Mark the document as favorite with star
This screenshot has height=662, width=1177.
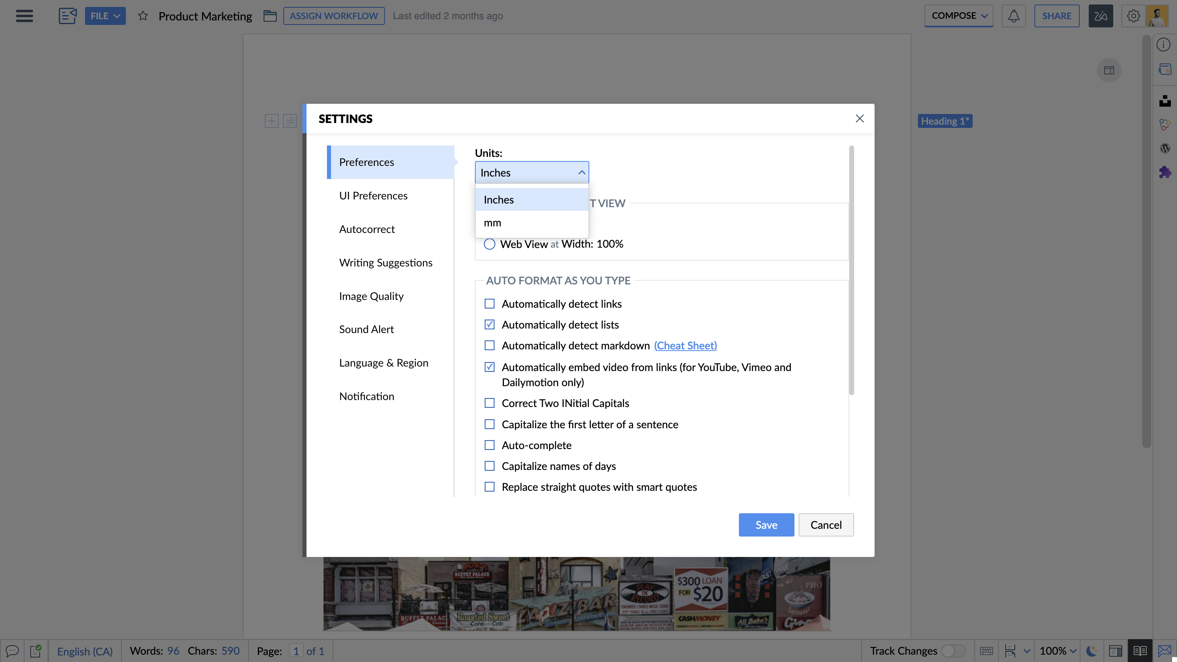tap(143, 16)
